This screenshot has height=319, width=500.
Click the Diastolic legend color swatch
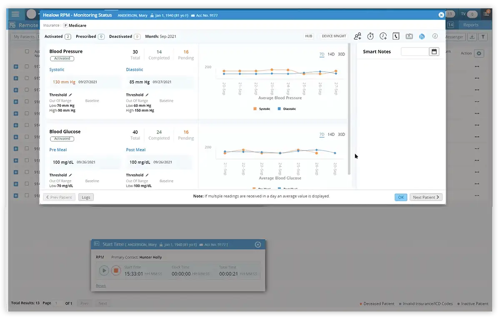tap(279, 108)
